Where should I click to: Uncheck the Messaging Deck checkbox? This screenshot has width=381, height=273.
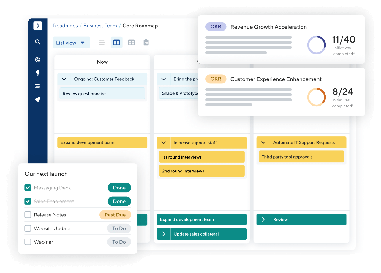coord(28,188)
